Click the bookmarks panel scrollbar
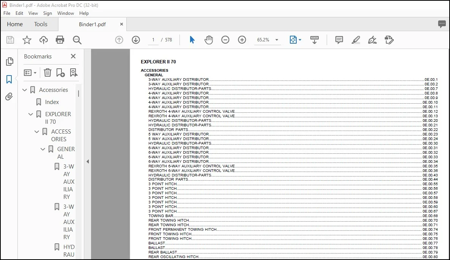The height and width of the screenshot is (260, 450). click(78, 93)
